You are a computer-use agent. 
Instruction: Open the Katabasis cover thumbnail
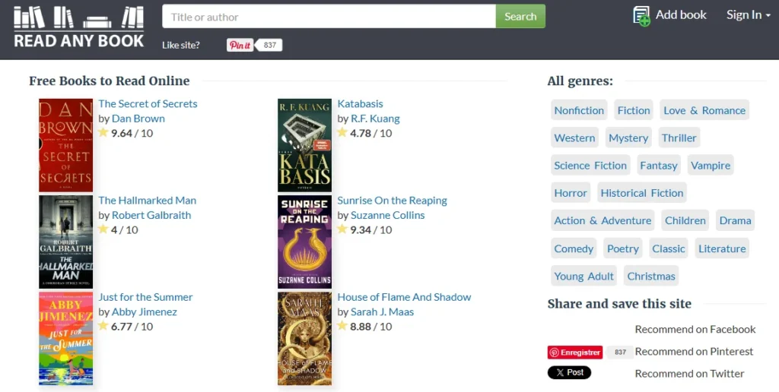(x=304, y=145)
